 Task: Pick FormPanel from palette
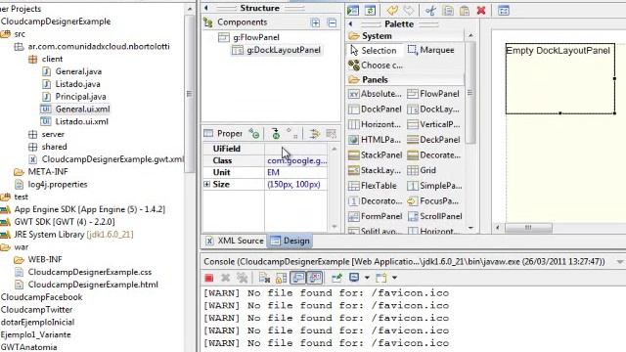tap(375, 216)
